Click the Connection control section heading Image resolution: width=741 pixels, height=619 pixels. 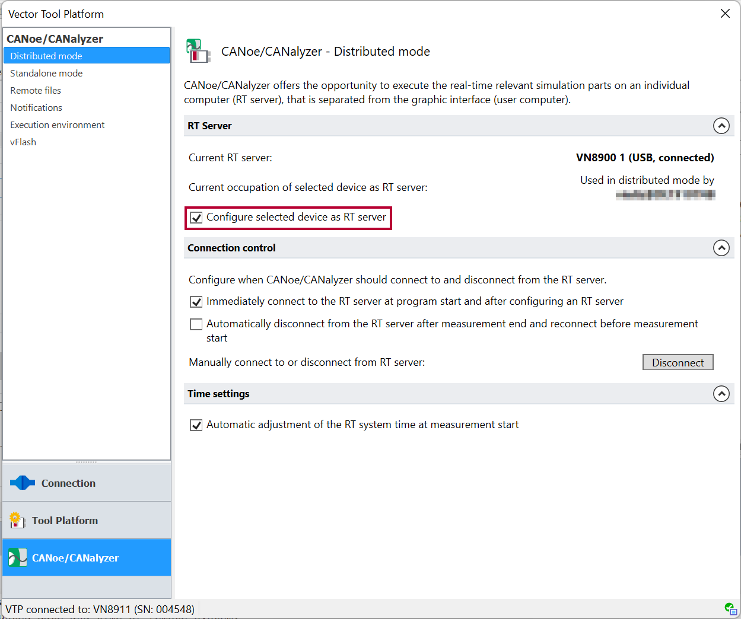[x=231, y=248]
